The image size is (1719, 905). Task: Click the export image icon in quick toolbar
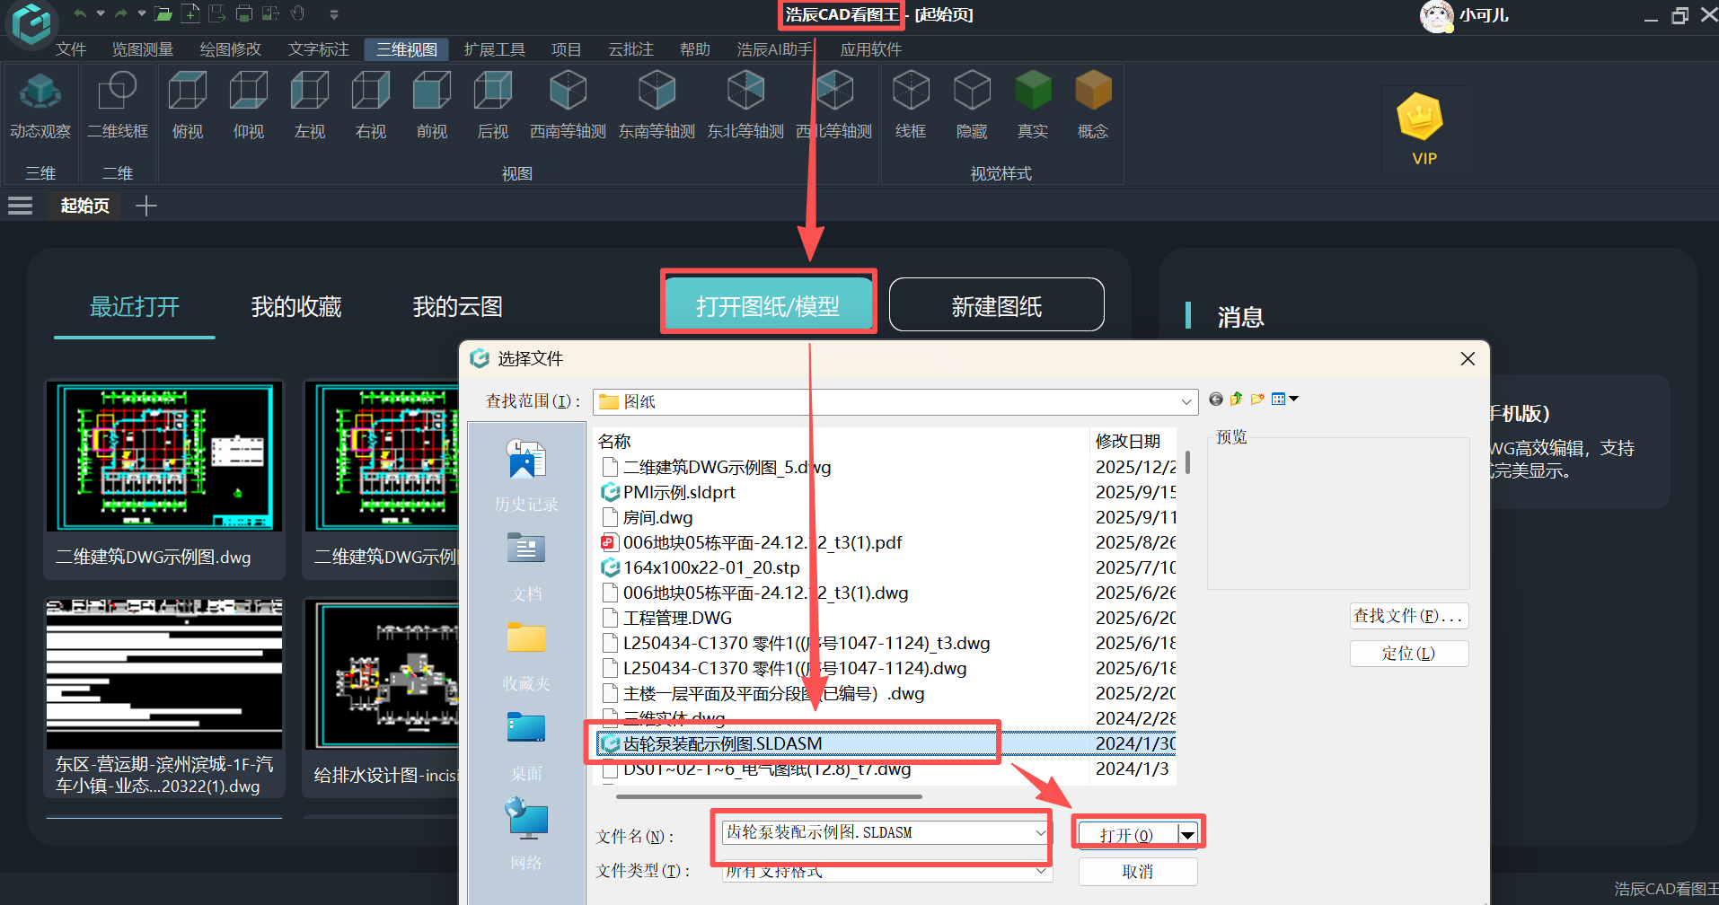(x=269, y=14)
